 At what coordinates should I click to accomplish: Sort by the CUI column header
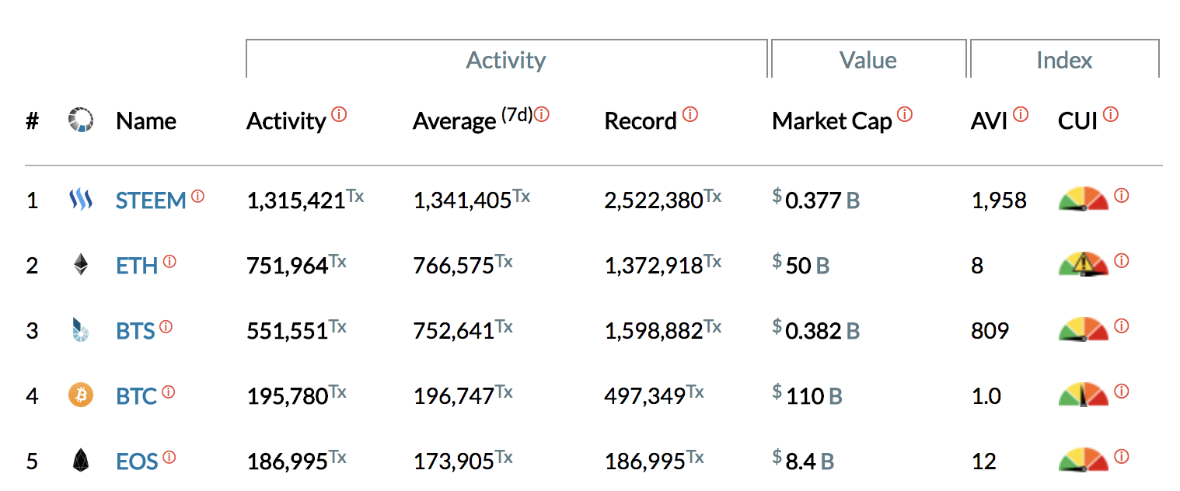click(x=1077, y=121)
